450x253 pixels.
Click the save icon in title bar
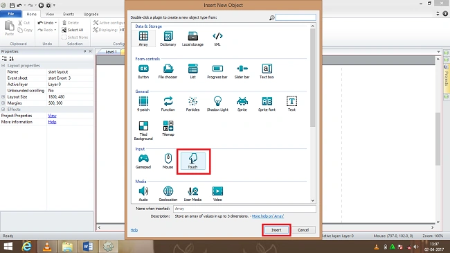tap(12, 5)
